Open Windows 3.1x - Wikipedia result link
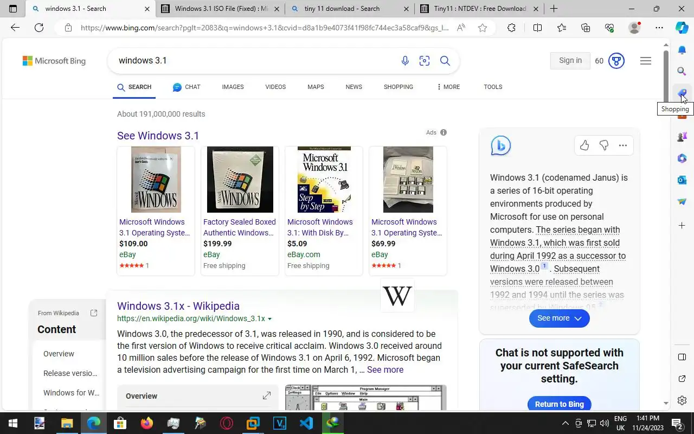 178,306
